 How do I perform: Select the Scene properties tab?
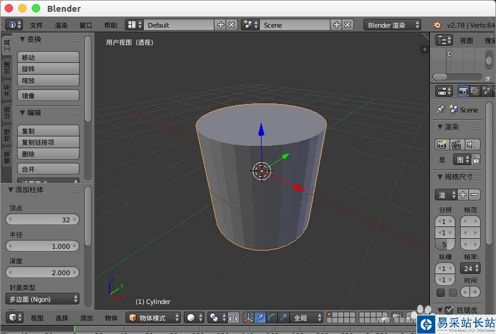[x=487, y=91]
